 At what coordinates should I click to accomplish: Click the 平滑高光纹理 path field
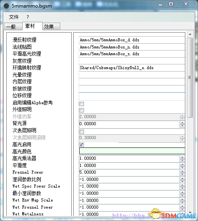(132, 54)
